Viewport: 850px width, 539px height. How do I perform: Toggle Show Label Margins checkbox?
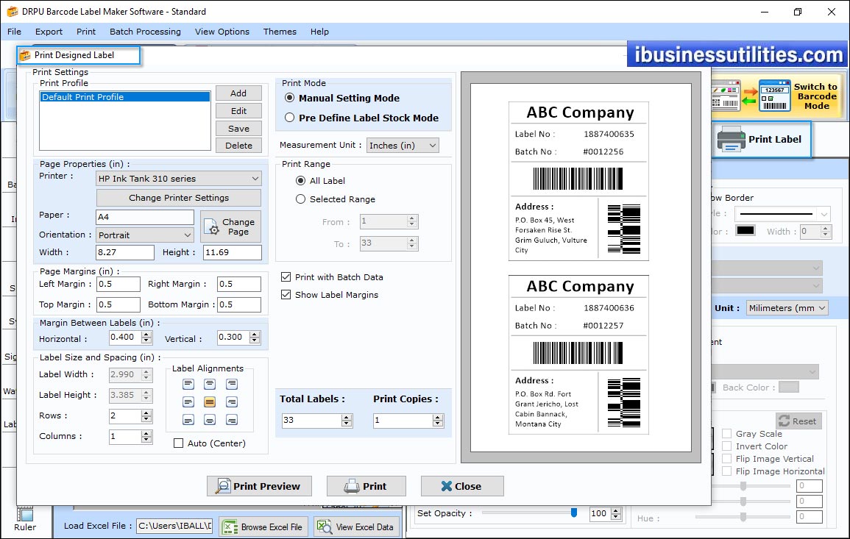286,295
